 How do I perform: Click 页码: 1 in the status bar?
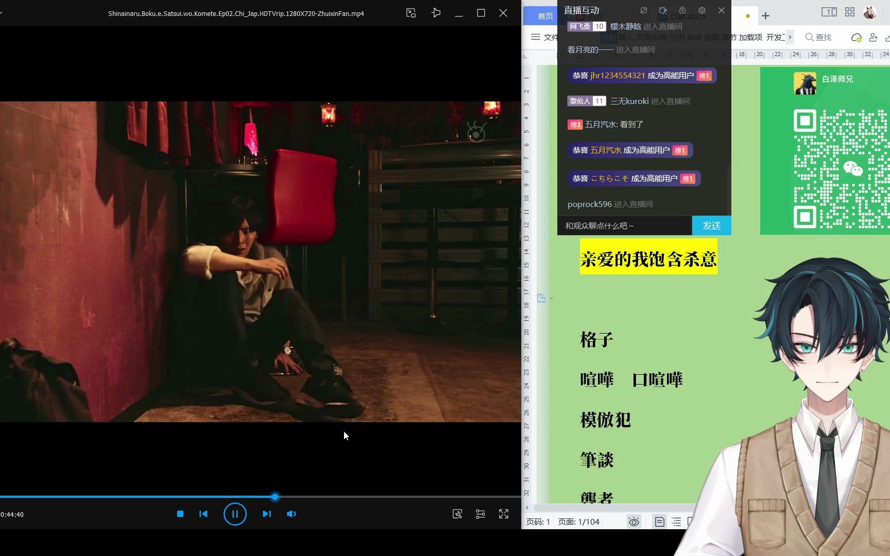tap(538, 522)
